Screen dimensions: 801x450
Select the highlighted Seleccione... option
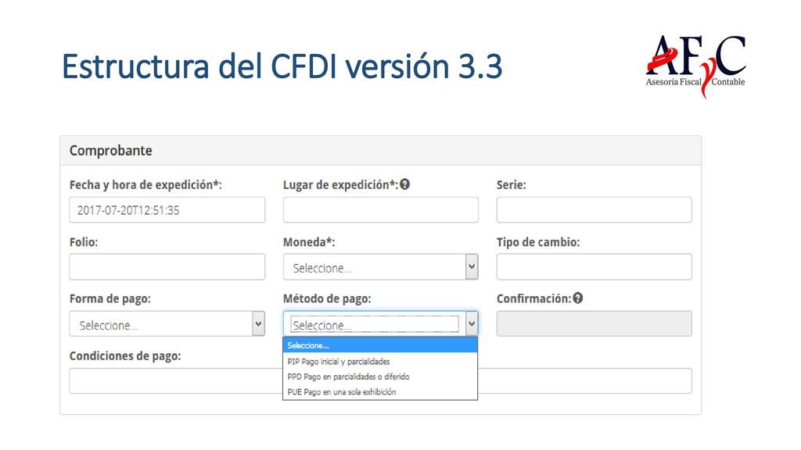click(x=380, y=345)
